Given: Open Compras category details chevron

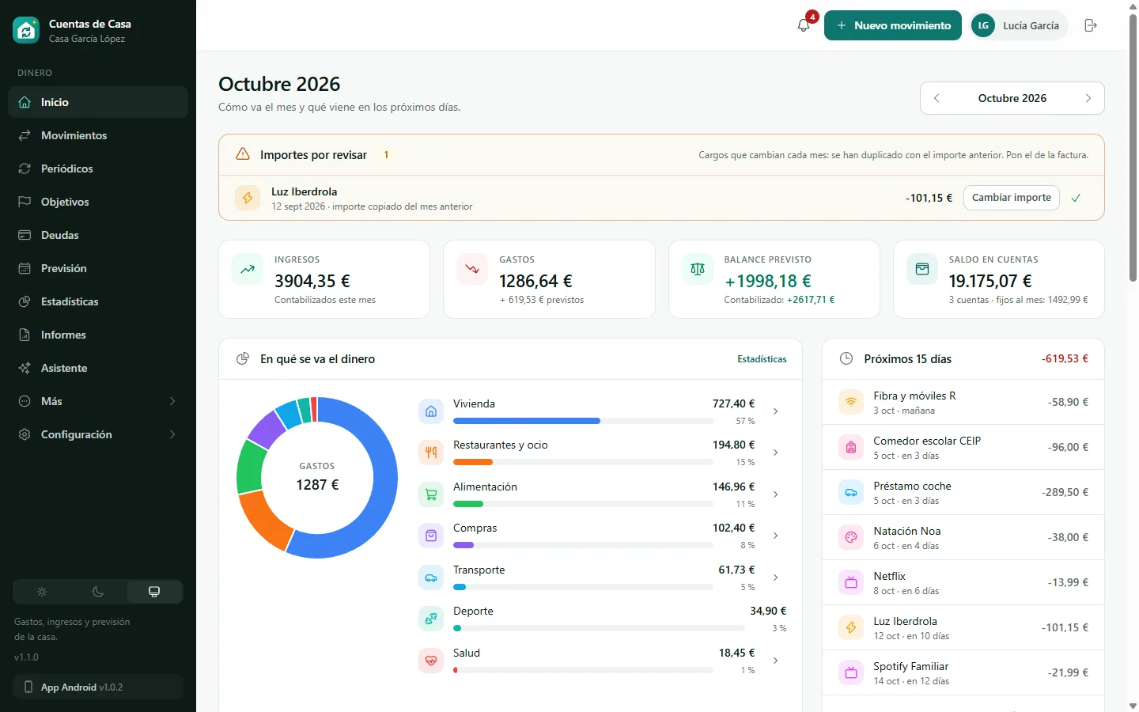Looking at the screenshot, I should [776, 536].
